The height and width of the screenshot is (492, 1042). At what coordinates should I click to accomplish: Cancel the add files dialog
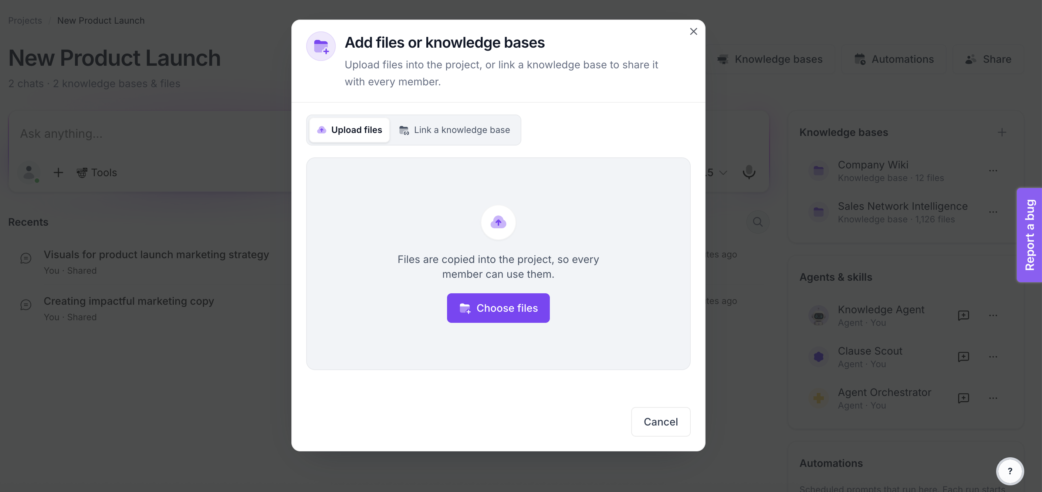click(x=660, y=421)
